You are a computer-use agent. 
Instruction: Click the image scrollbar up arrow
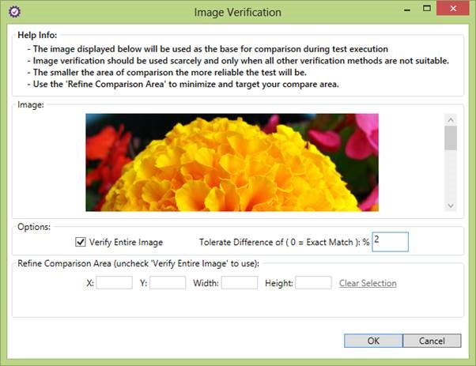(451, 120)
